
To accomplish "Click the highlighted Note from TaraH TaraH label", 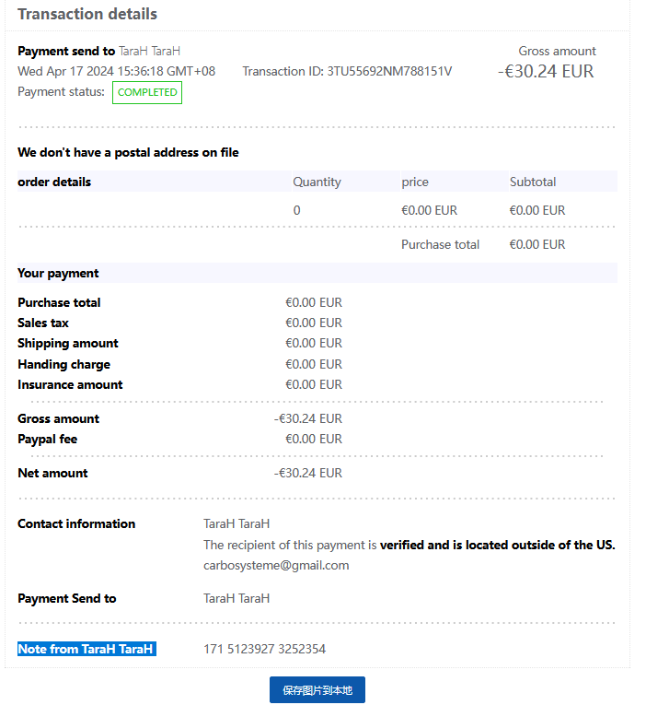I will click(x=87, y=649).
